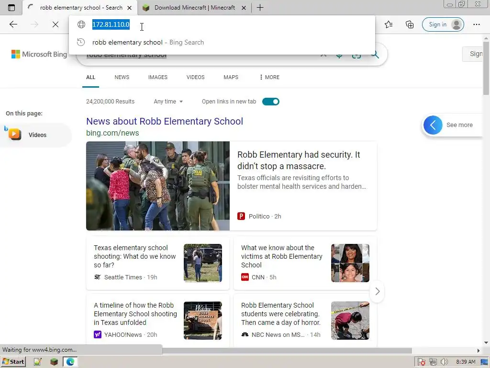Viewport: 490px width, 368px height.
Task: Click the NBC News article thumbnail
Action: point(350,321)
